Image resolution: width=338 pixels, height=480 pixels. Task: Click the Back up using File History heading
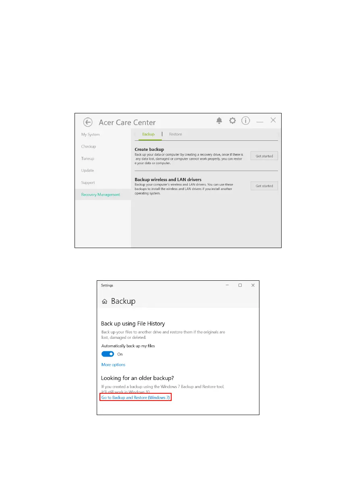(133, 324)
